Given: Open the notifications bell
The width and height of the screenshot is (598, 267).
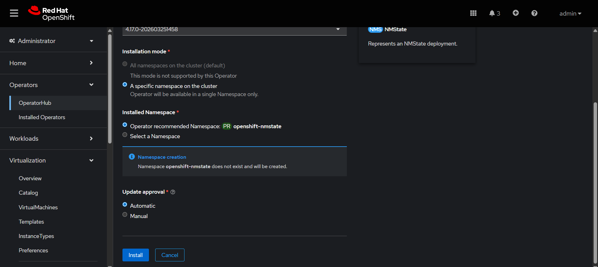Looking at the screenshot, I should pos(494,13).
